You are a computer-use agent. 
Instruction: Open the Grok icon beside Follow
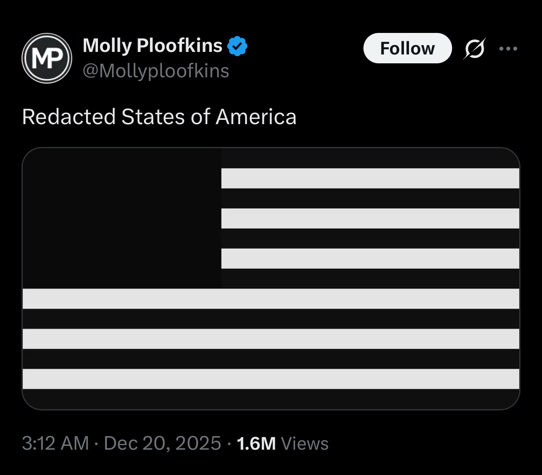474,49
